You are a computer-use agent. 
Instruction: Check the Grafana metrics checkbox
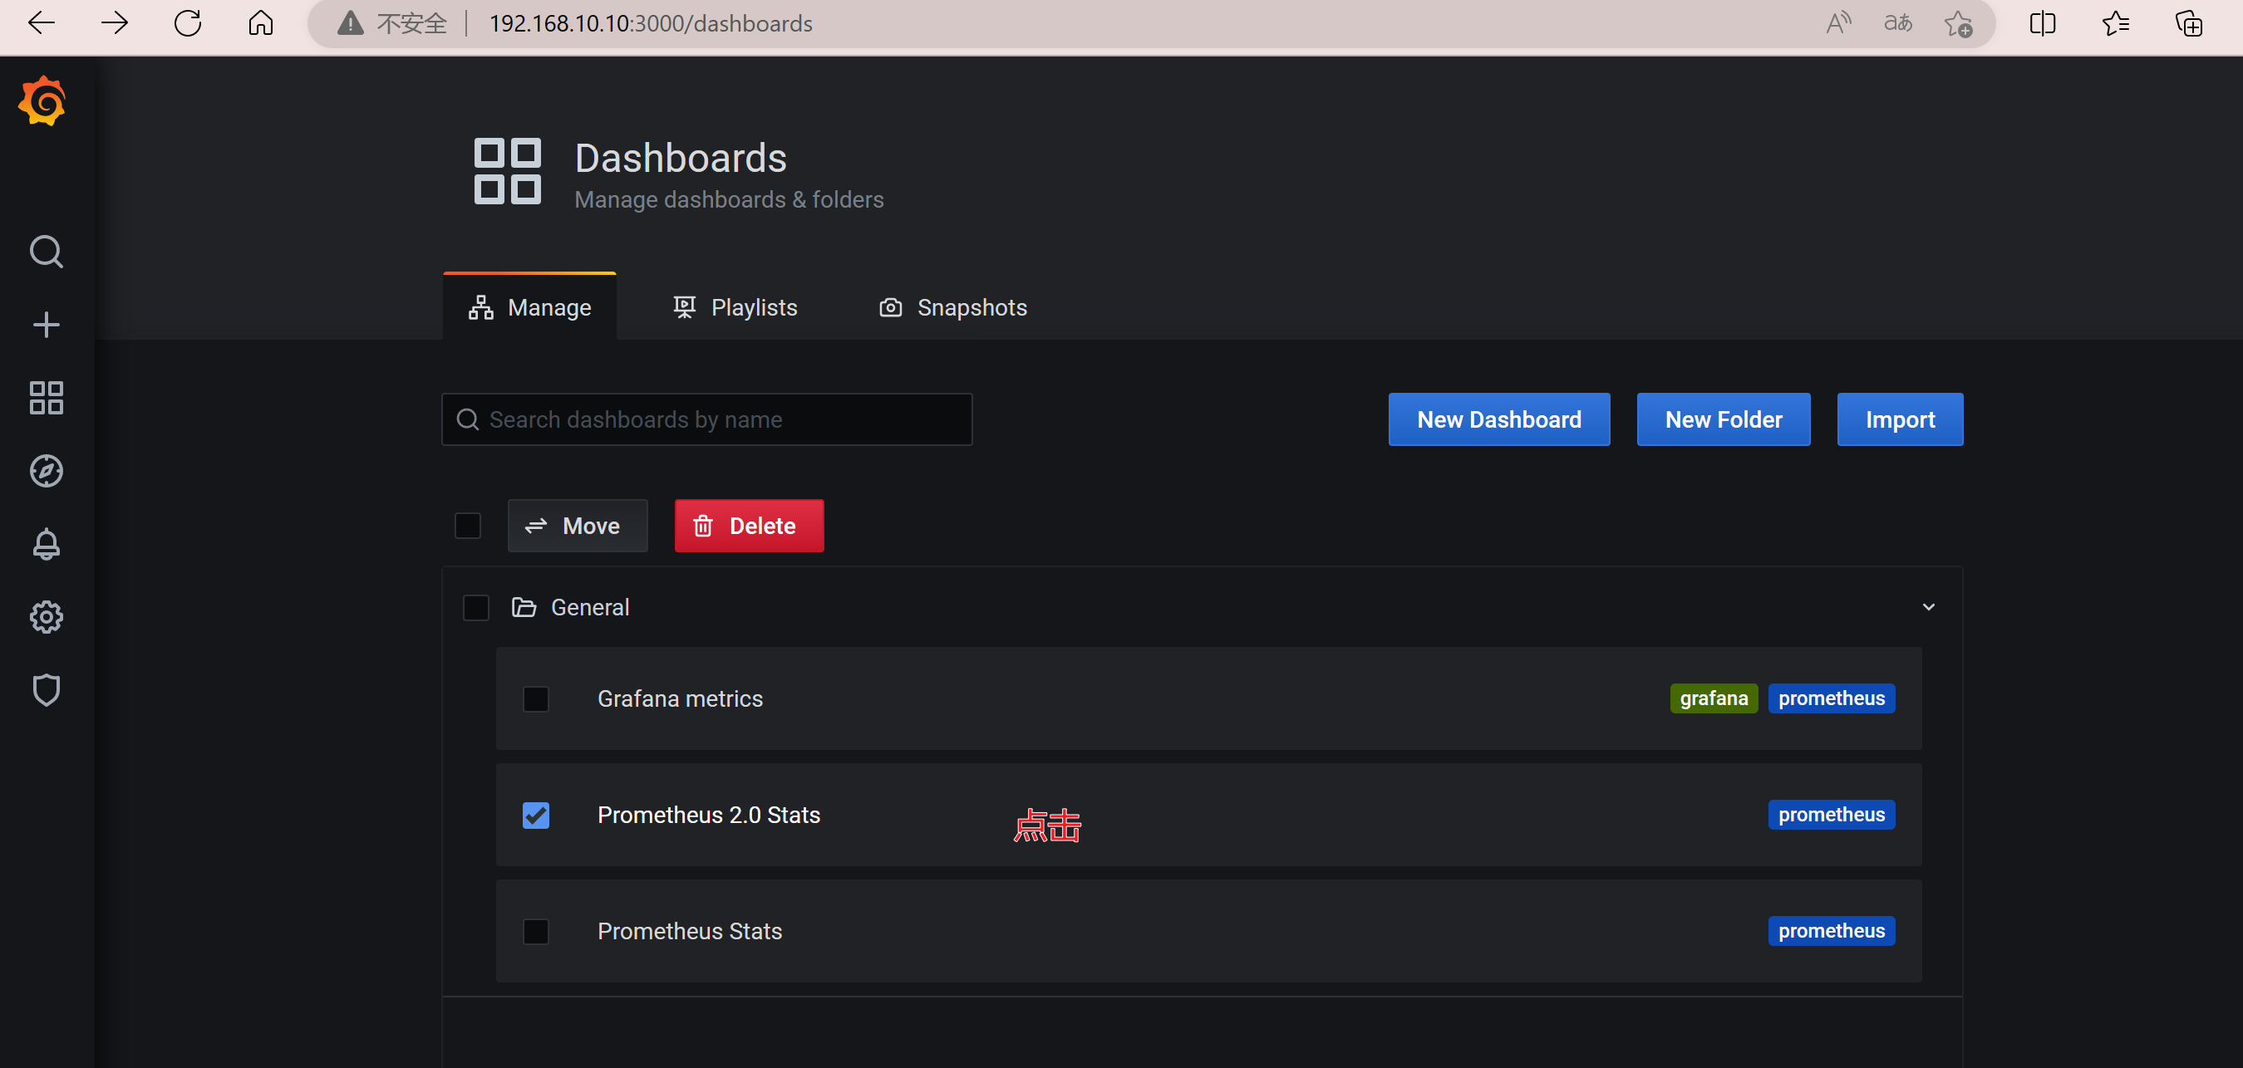535,699
